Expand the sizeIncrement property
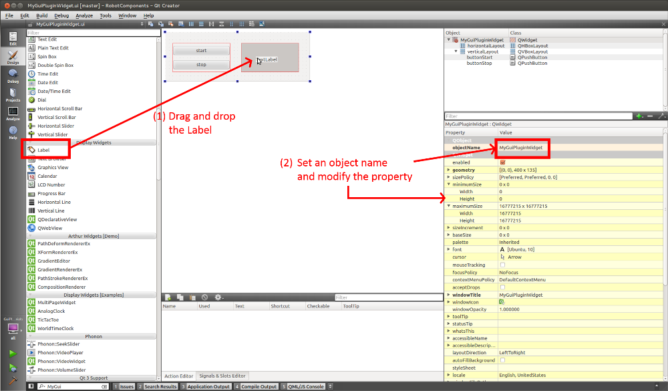Image resolution: width=668 pixels, height=391 pixels. click(x=449, y=228)
